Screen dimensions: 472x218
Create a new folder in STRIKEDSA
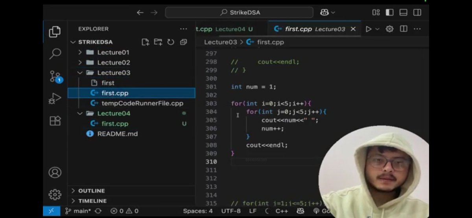(158, 42)
